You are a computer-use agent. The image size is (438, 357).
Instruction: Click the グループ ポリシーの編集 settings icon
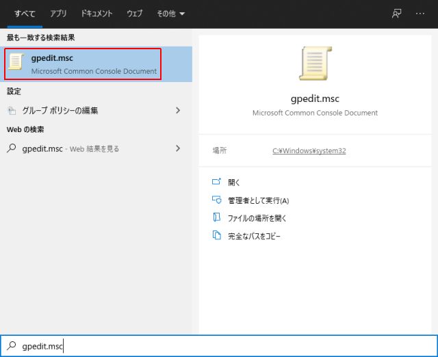pos(12,110)
